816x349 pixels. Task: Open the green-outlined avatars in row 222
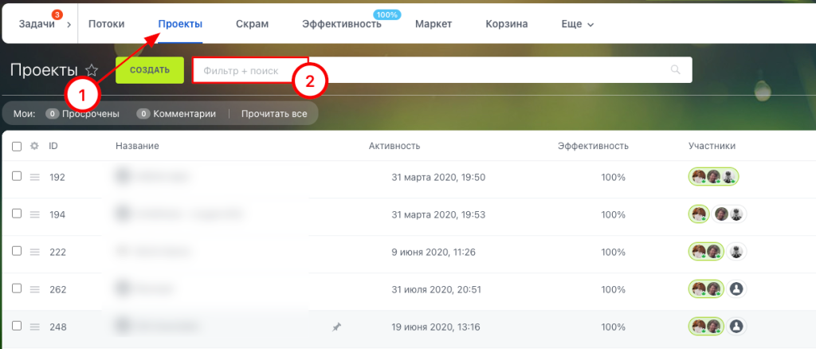pos(706,252)
